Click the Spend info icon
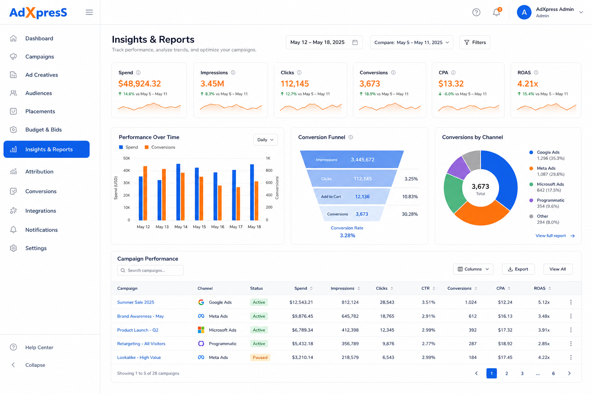Image resolution: width=592 pixels, height=394 pixels. [138, 73]
